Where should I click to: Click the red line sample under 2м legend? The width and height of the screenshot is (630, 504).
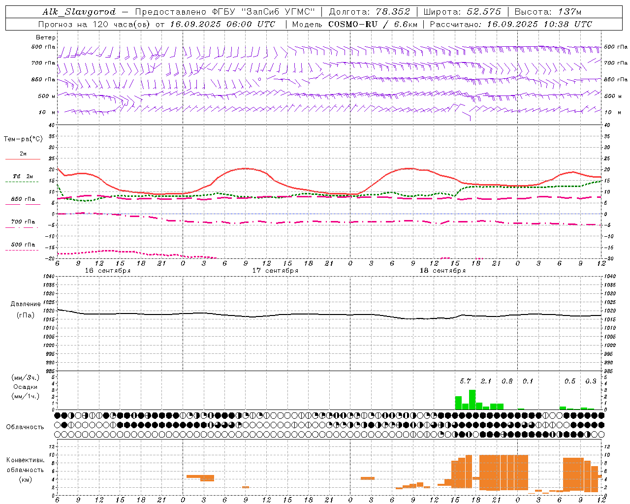point(23,159)
